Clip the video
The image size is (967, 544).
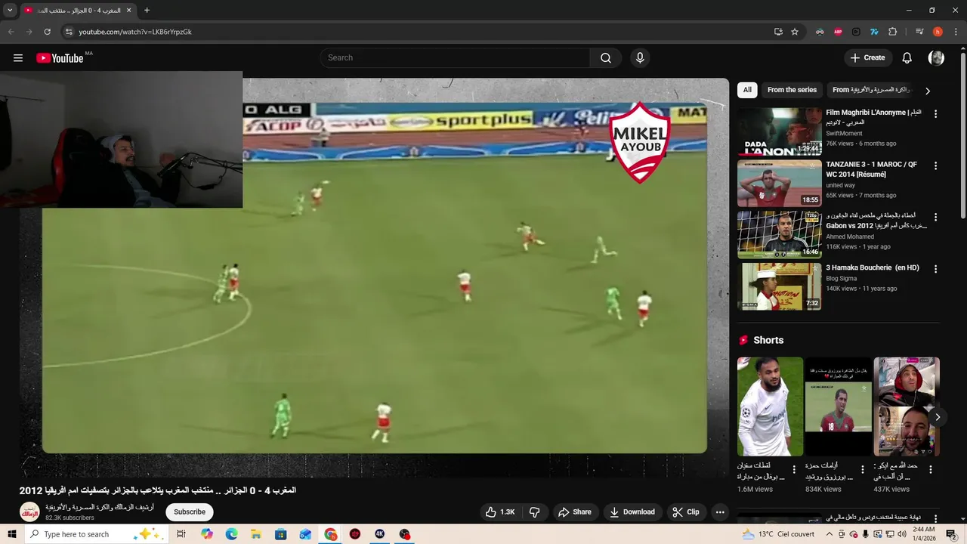pyautogui.click(x=686, y=512)
